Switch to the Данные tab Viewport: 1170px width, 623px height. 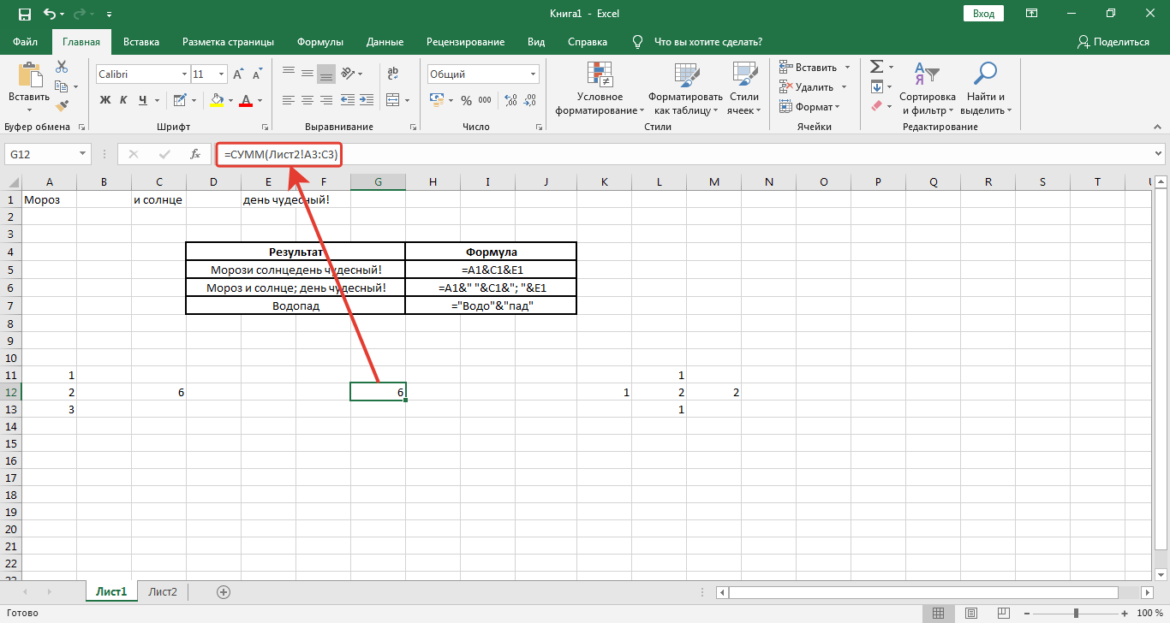click(385, 41)
